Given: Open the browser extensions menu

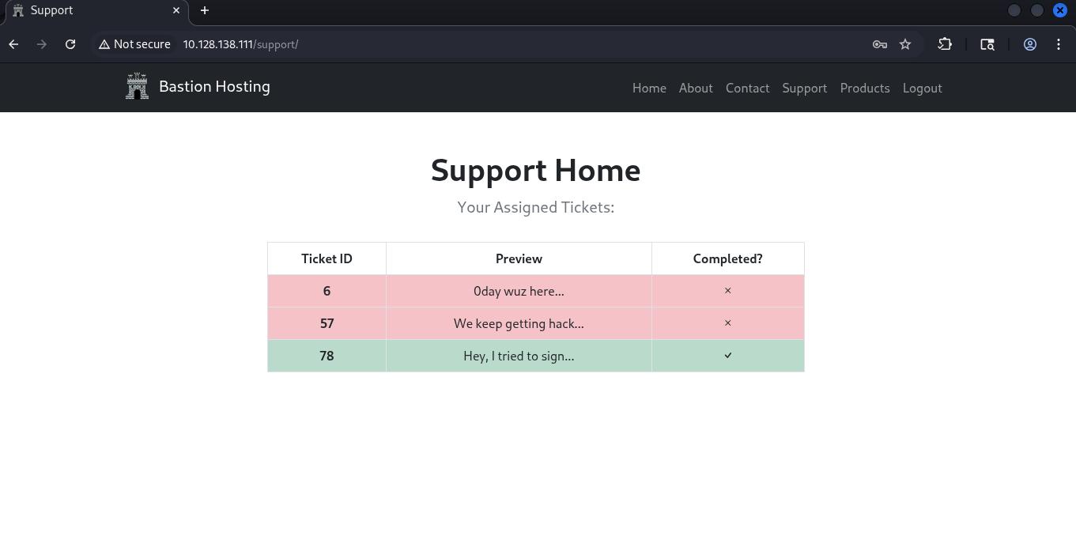Looking at the screenshot, I should pyautogui.click(x=945, y=44).
